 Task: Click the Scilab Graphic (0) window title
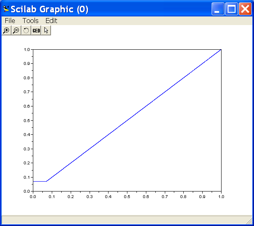tap(50, 9)
